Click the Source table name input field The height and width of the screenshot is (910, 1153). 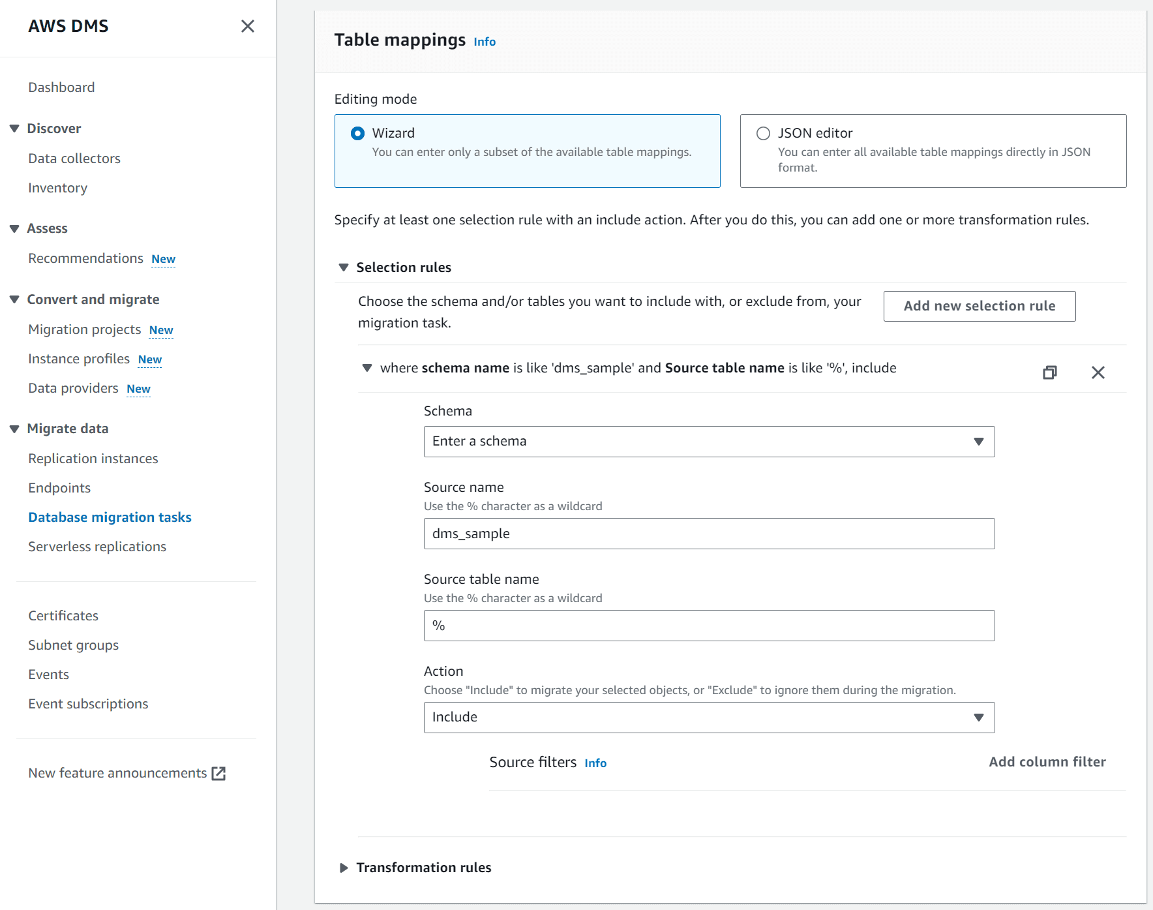[710, 625]
